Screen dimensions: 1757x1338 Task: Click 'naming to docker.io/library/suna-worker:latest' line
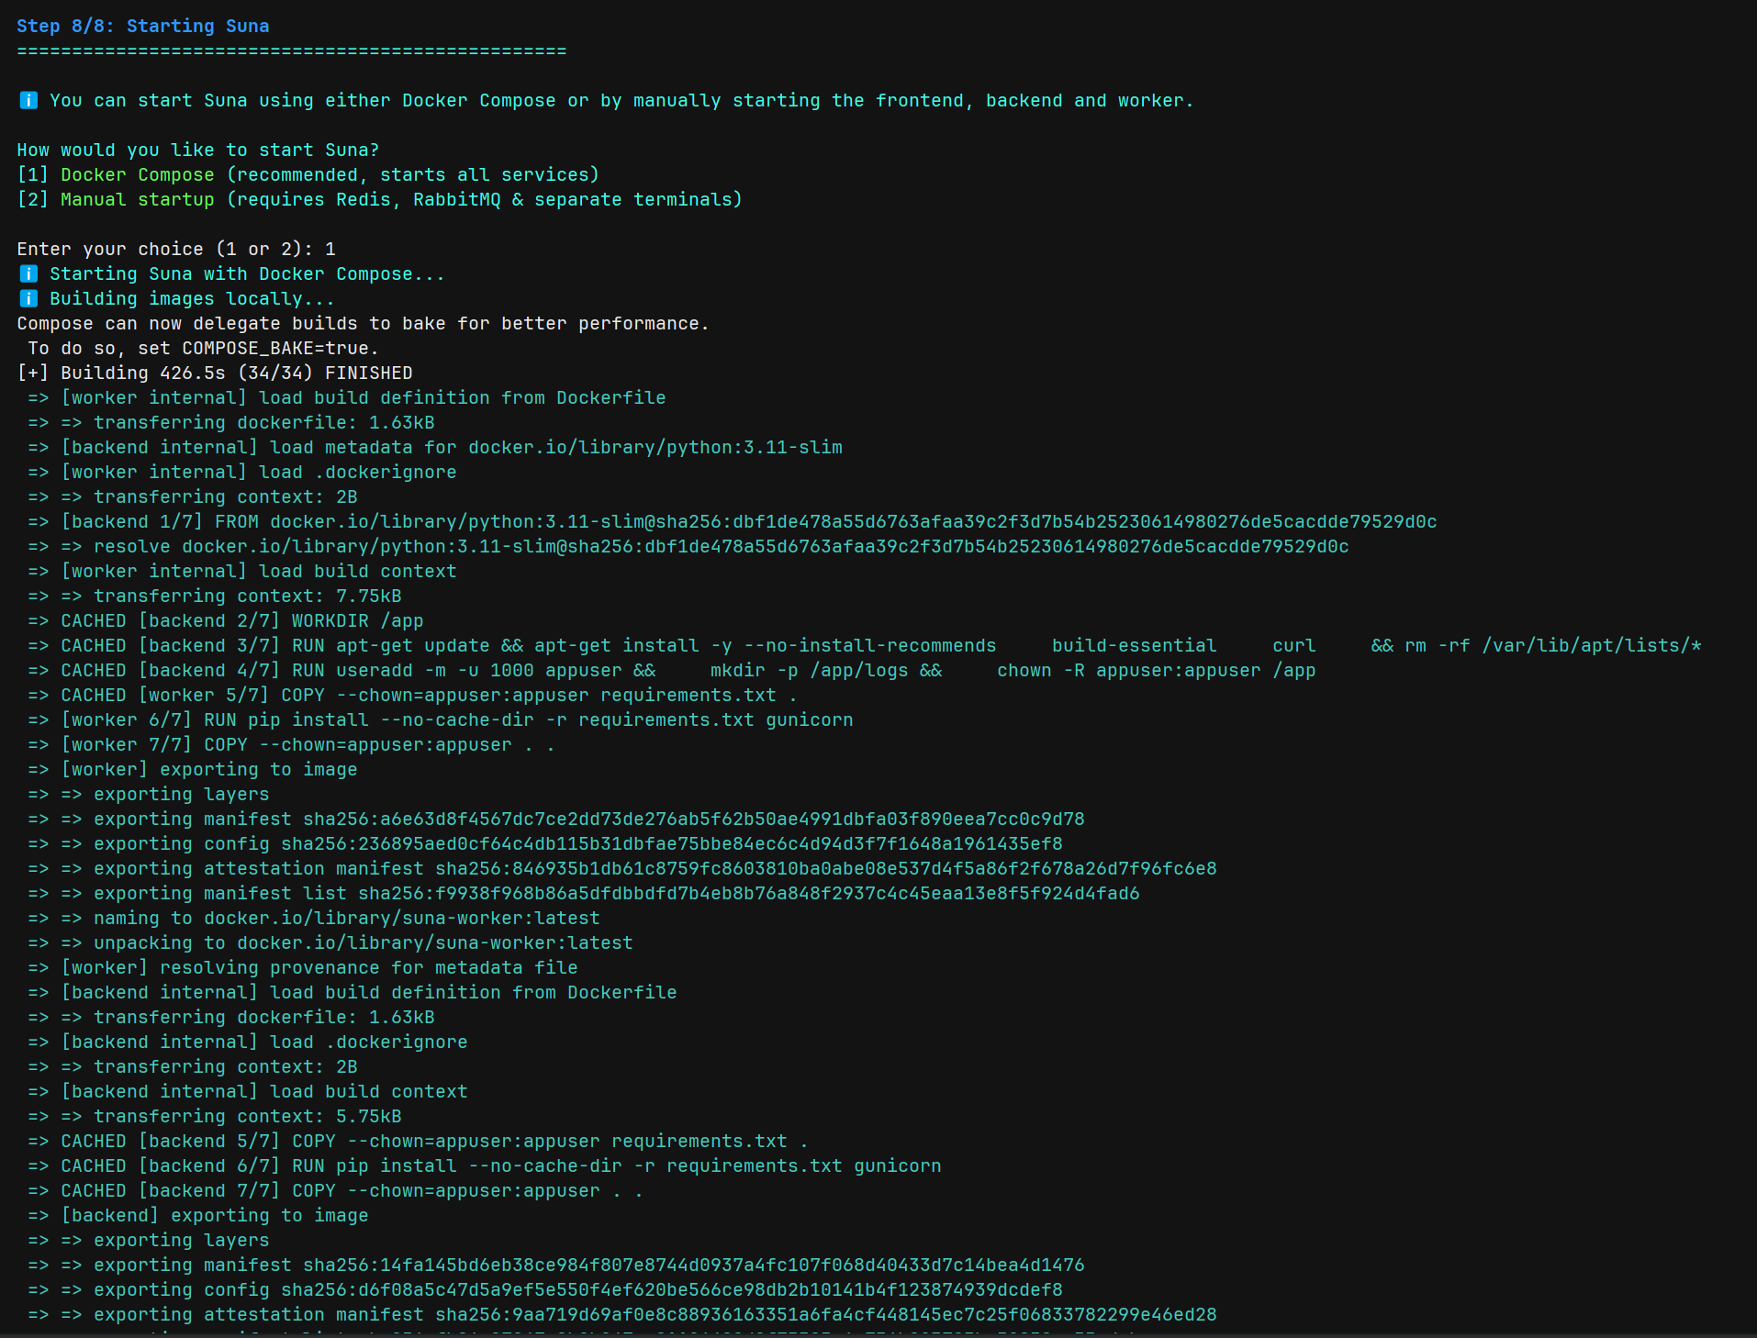[x=314, y=918]
